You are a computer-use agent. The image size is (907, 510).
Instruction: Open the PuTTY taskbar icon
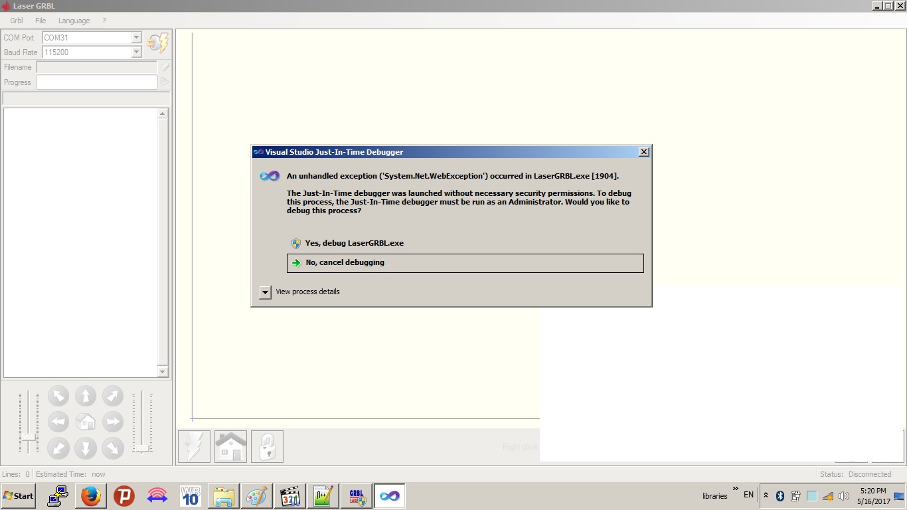coord(58,496)
